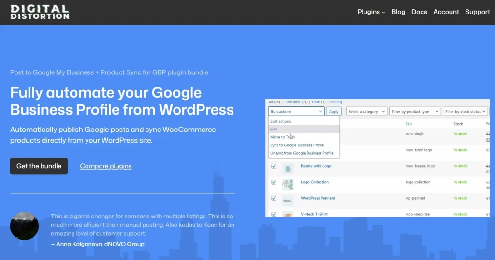Screen dimensions: 495x260
Task: Click the woo-single SKU cell
Action: pyautogui.click(x=414, y=134)
